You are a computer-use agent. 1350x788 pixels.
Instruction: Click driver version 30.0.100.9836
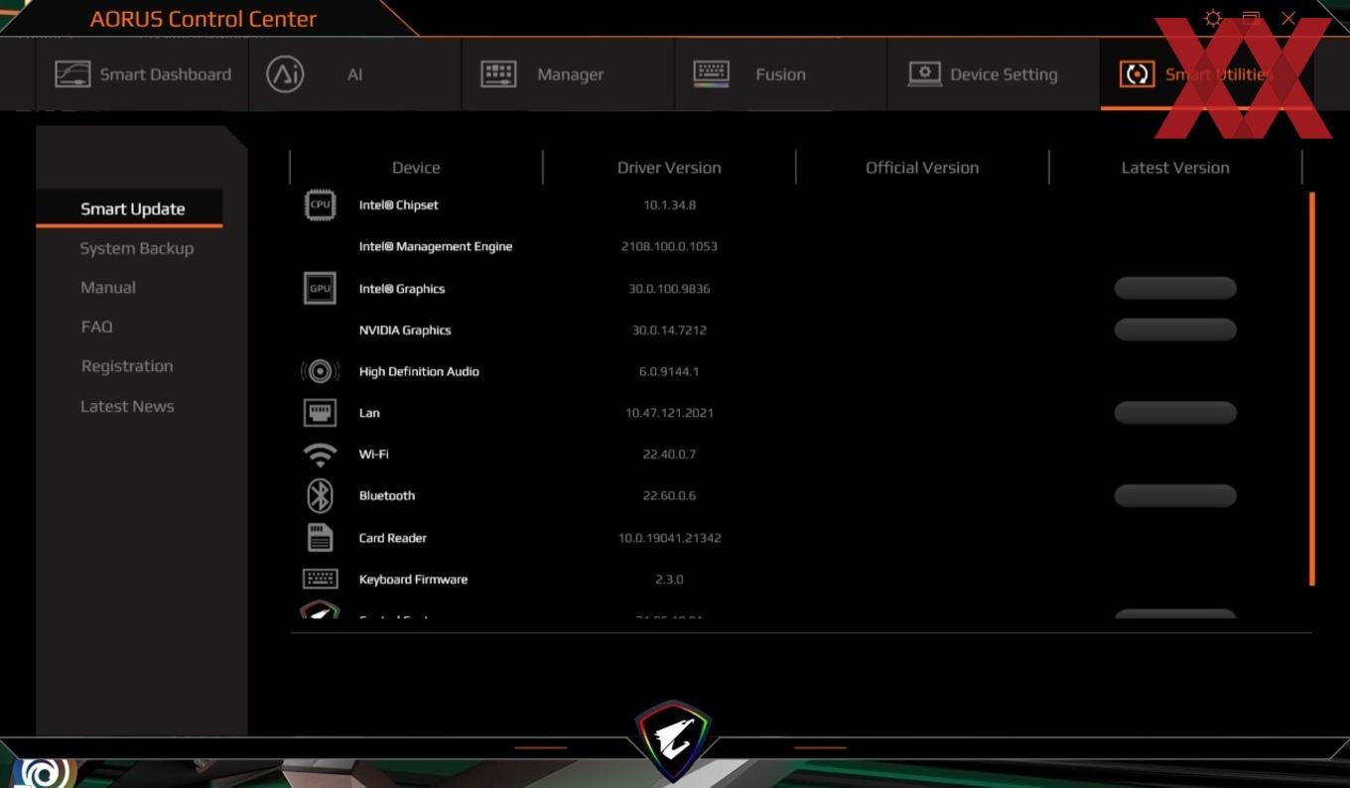(669, 289)
